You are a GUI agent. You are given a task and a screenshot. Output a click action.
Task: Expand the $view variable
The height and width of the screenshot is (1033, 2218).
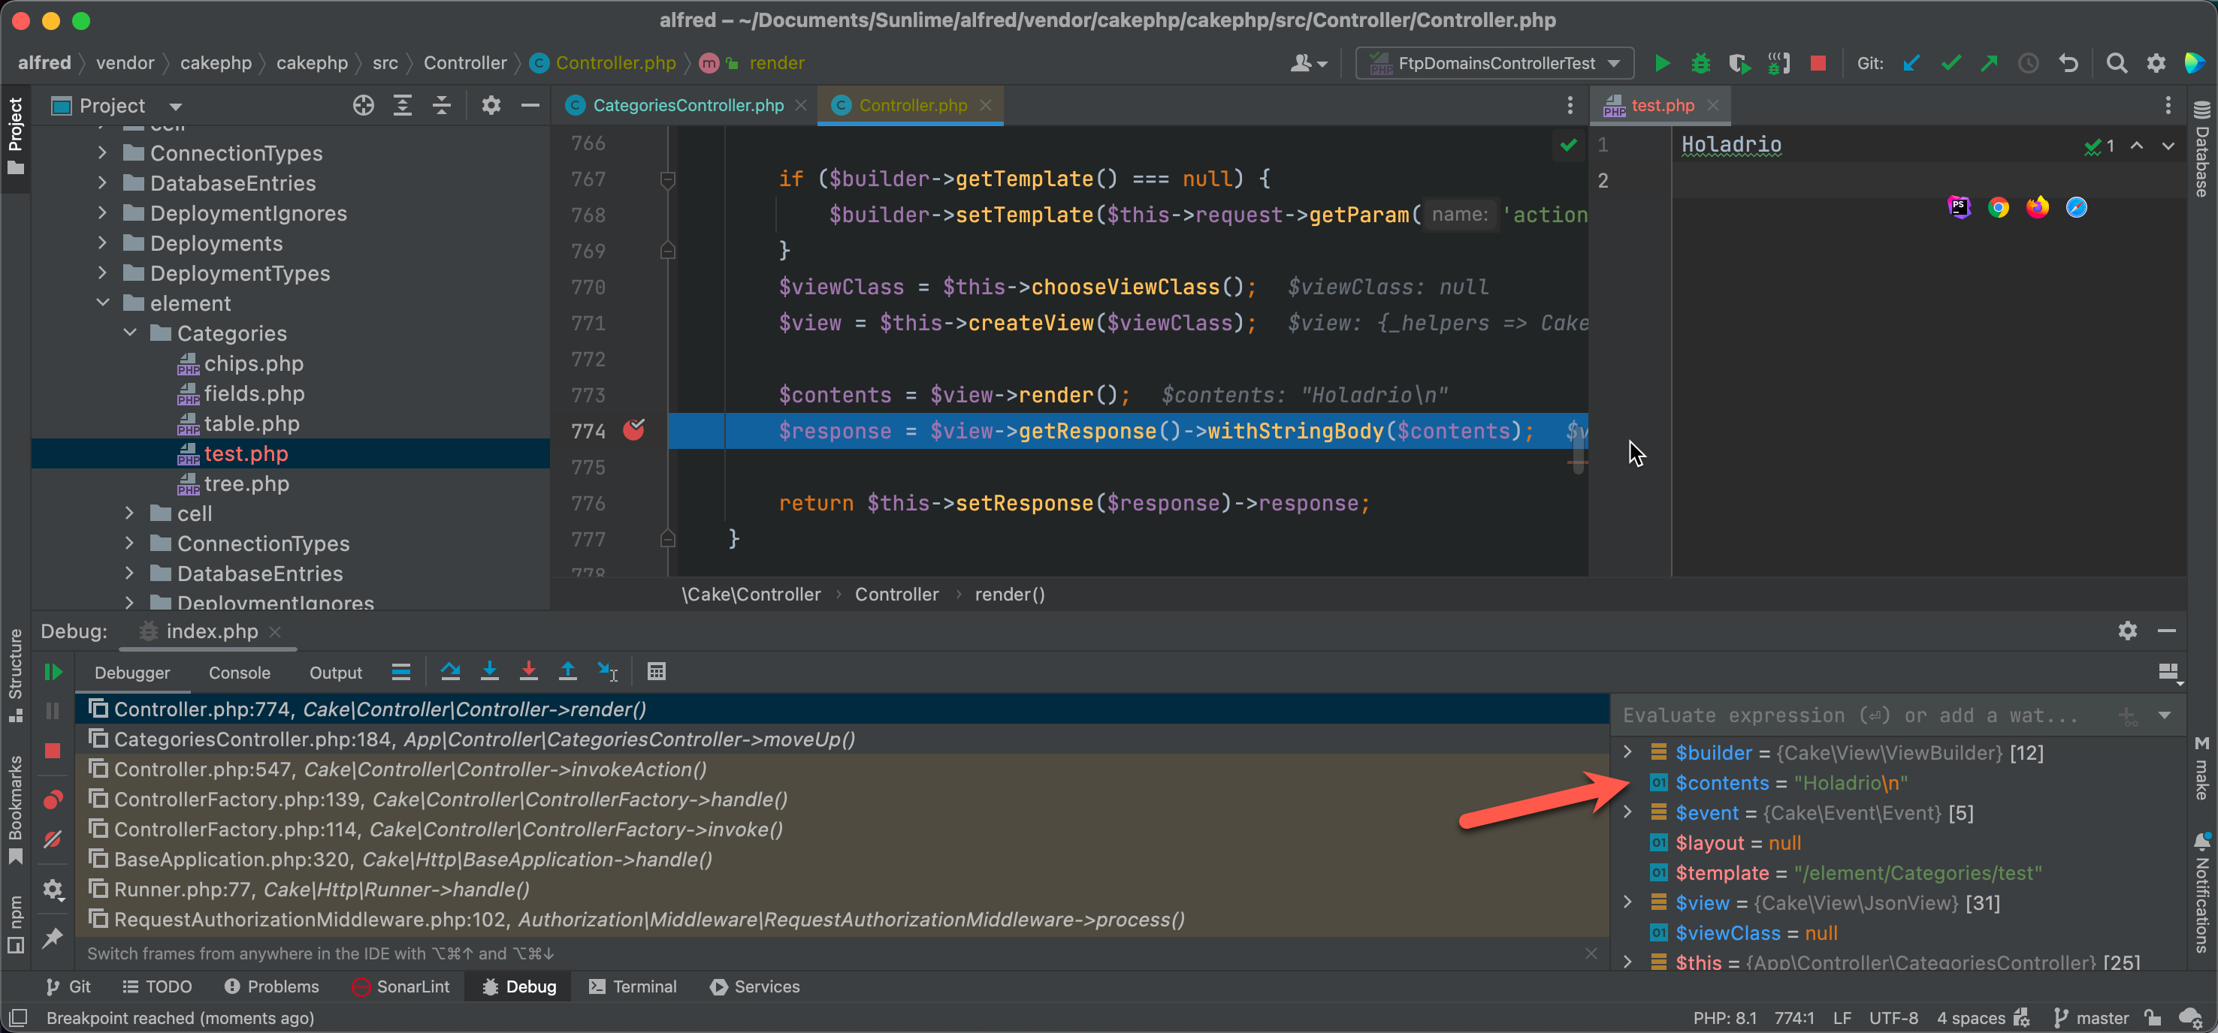(x=1627, y=902)
